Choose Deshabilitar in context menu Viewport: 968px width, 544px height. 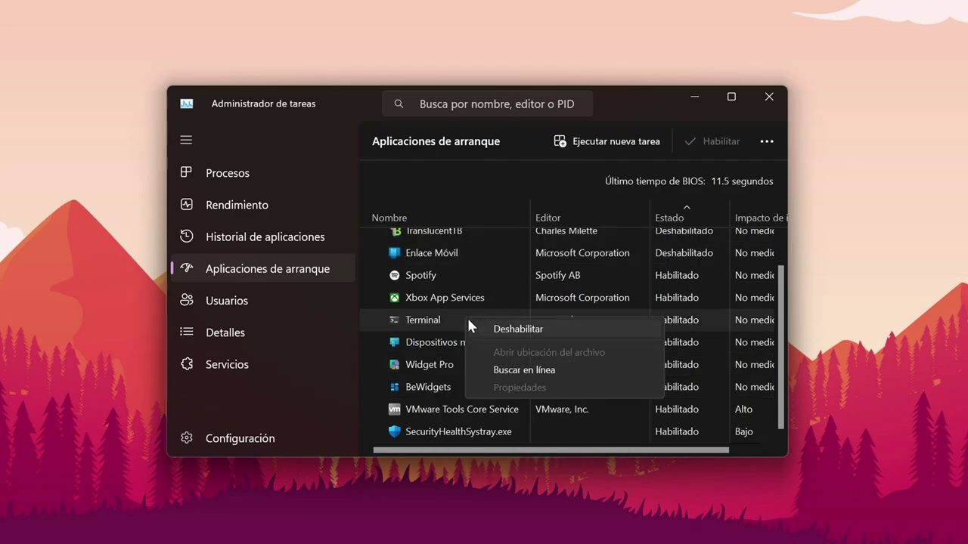tap(564, 329)
